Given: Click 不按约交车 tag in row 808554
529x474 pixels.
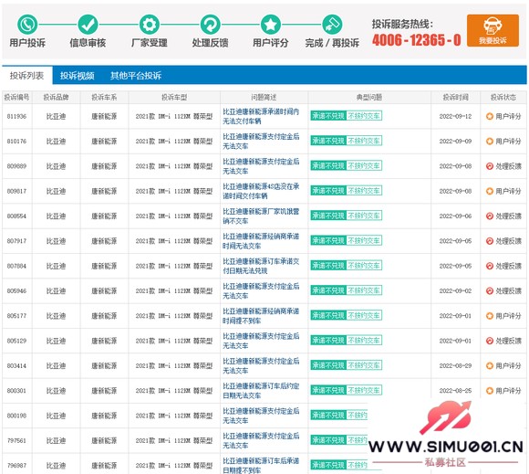Looking at the screenshot, I should pyautogui.click(x=364, y=216).
